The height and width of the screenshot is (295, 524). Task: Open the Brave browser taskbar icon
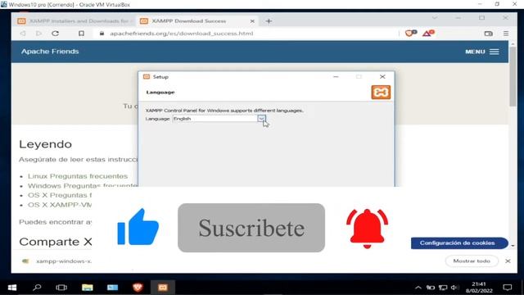(x=138, y=288)
